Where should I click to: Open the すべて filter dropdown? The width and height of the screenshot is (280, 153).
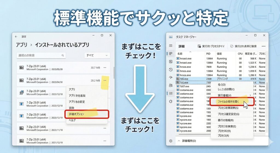(x=97, y=55)
